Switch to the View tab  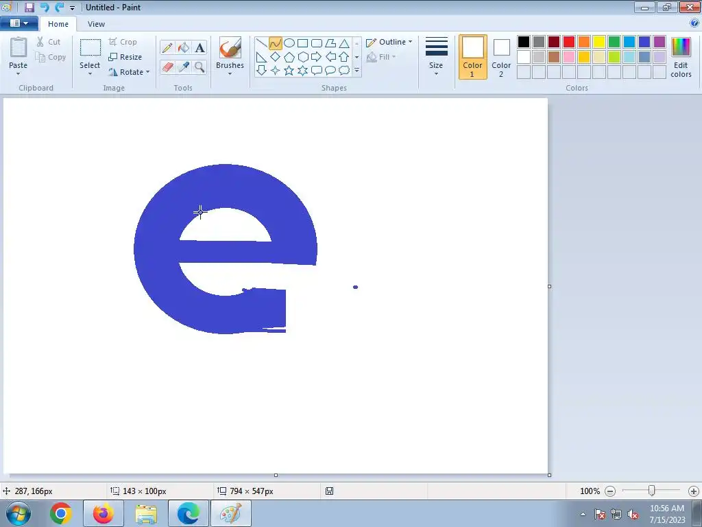(96, 24)
